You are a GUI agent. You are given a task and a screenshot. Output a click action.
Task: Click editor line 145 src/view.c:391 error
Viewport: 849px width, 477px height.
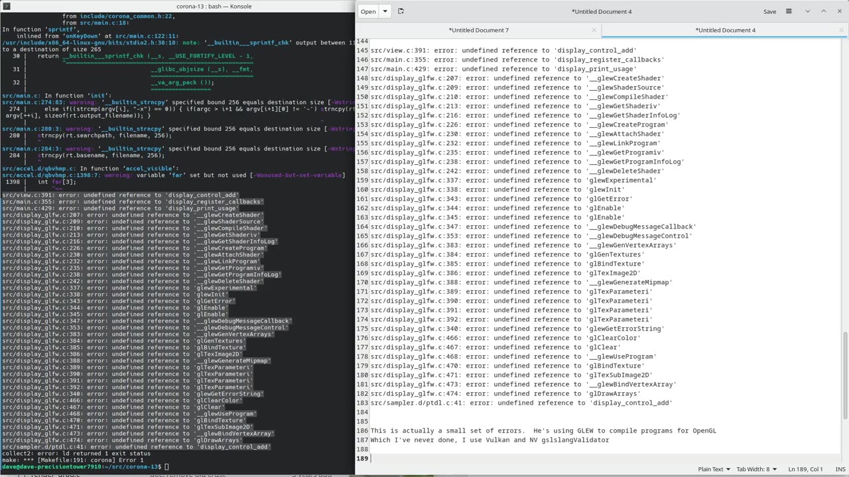coord(503,50)
